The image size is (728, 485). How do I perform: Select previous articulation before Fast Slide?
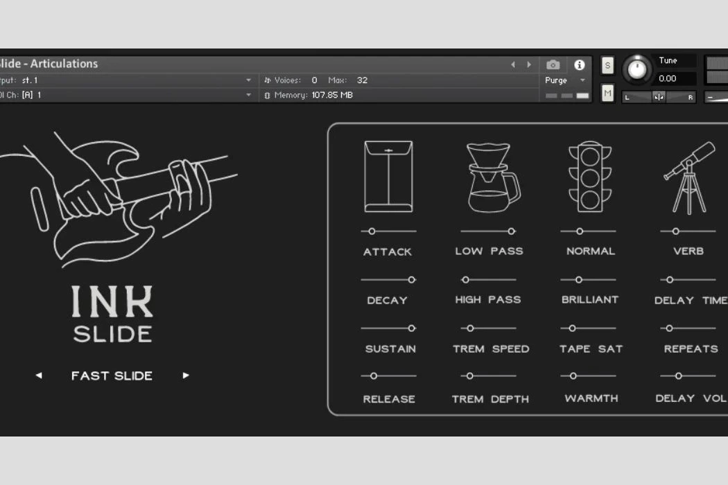point(39,376)
